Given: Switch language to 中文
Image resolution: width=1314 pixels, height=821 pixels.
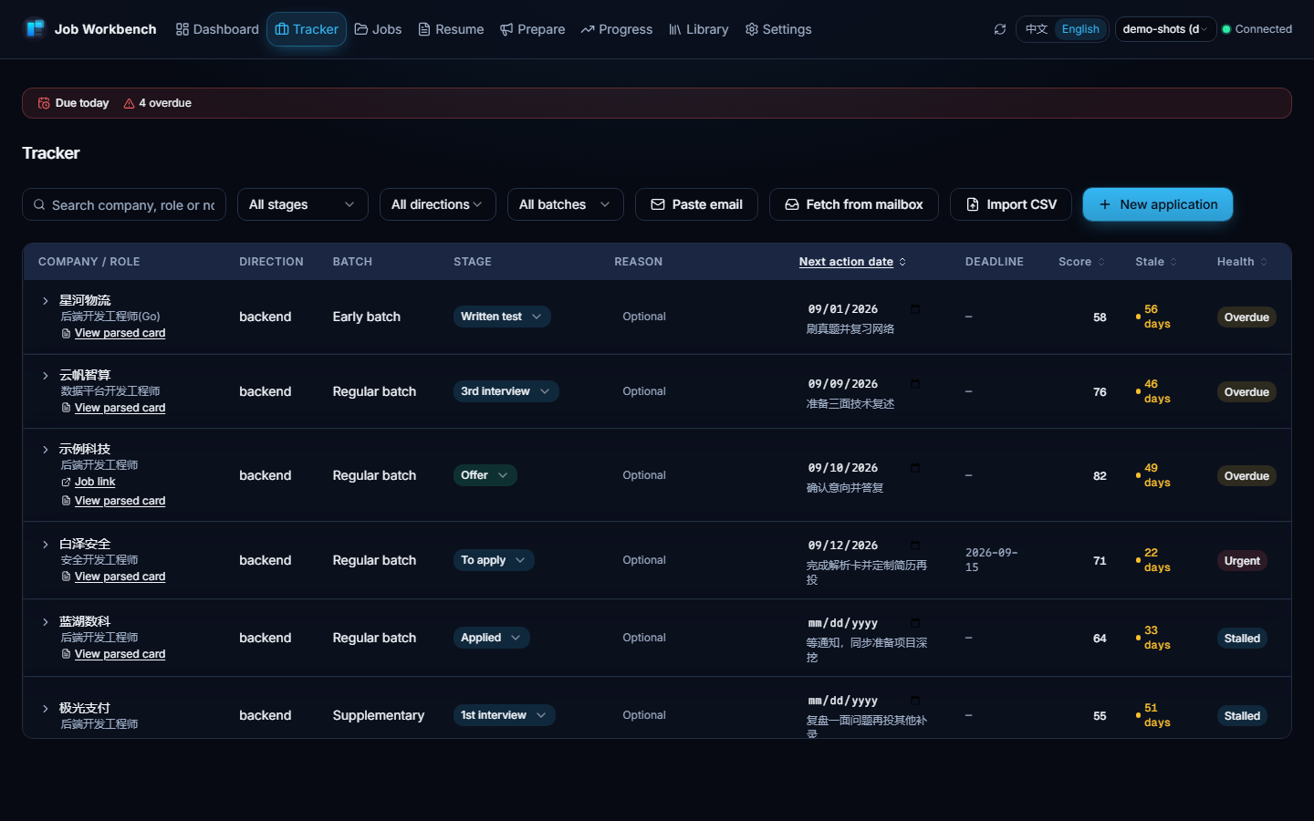Looking at the screenshot, I should tap(1037, 29).
